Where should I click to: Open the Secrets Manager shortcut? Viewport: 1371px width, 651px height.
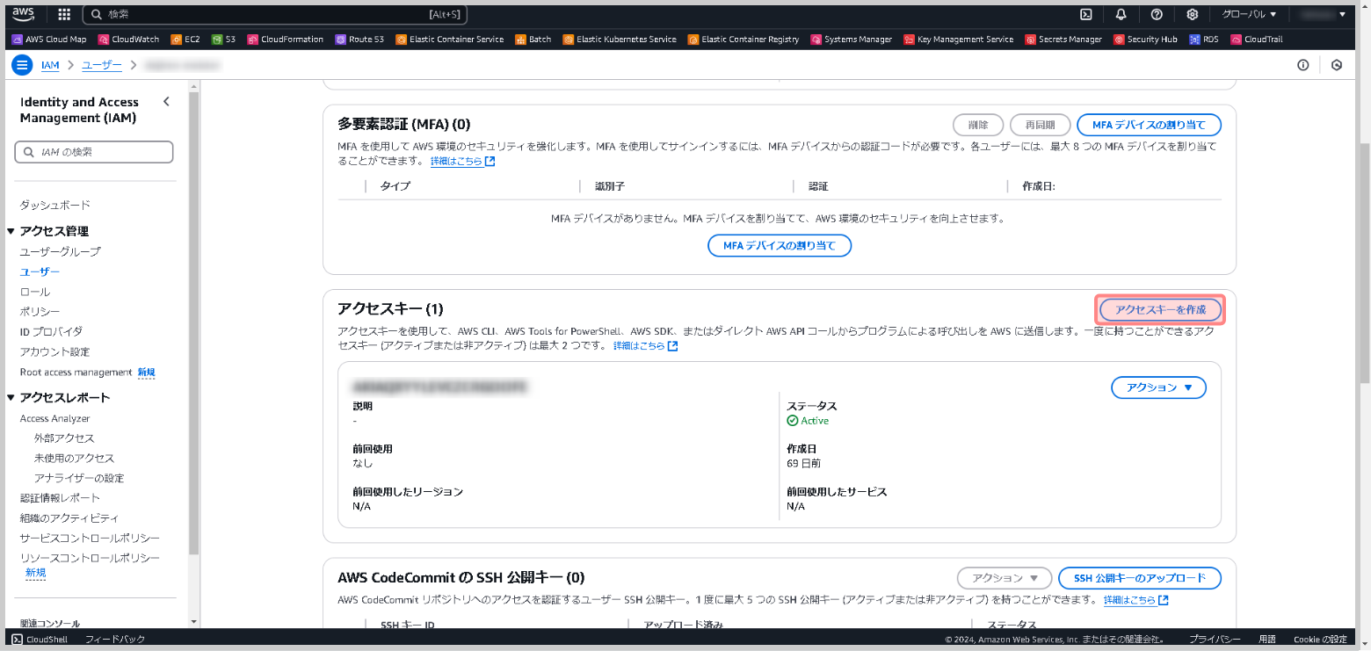(1063, 40)
